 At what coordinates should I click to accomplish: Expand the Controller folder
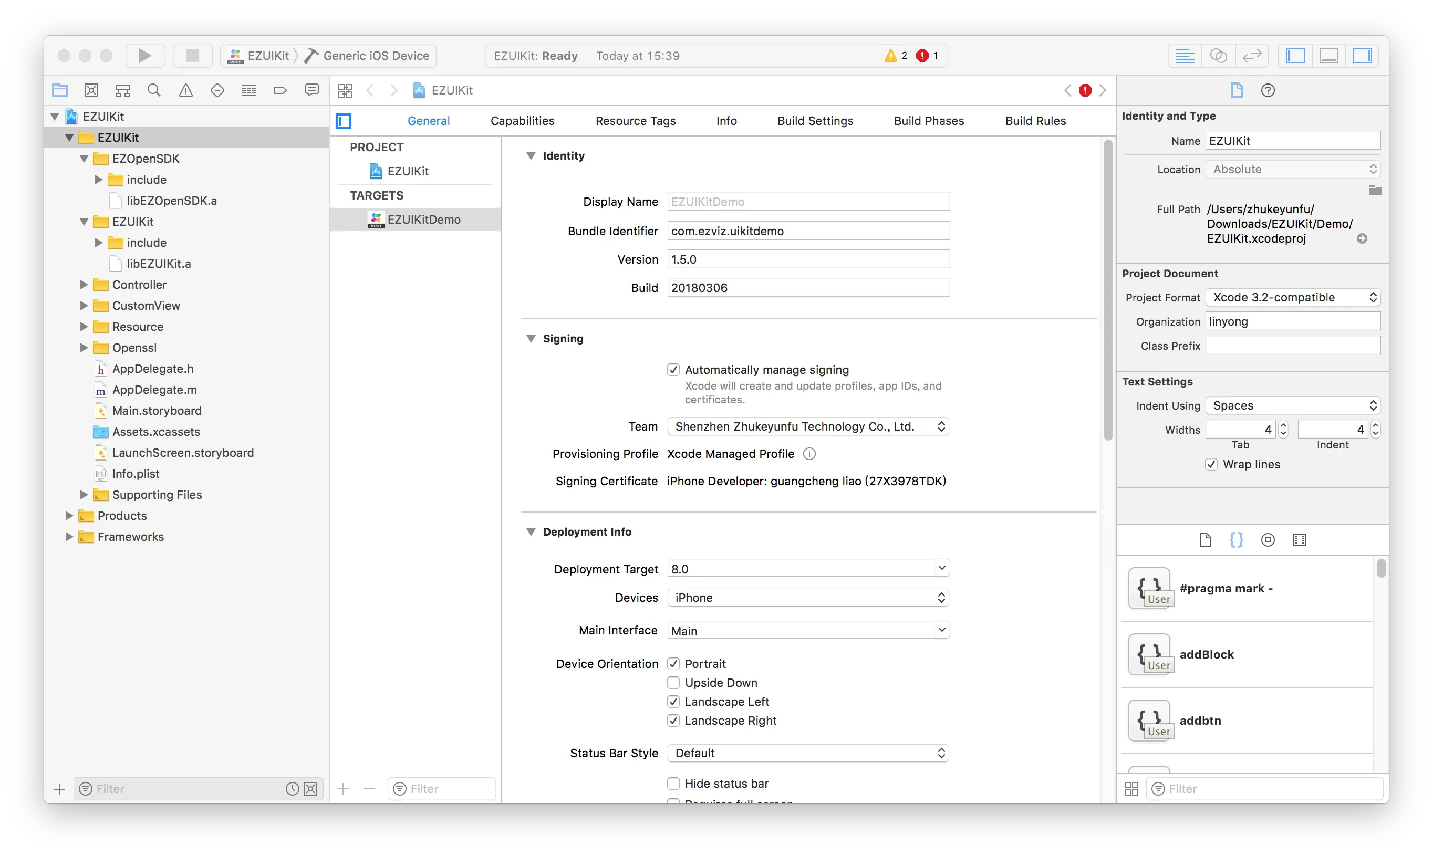[84, 285]
